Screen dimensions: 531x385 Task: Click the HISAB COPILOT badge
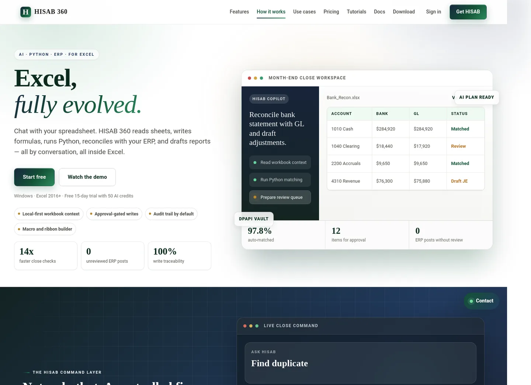point(269,99)
